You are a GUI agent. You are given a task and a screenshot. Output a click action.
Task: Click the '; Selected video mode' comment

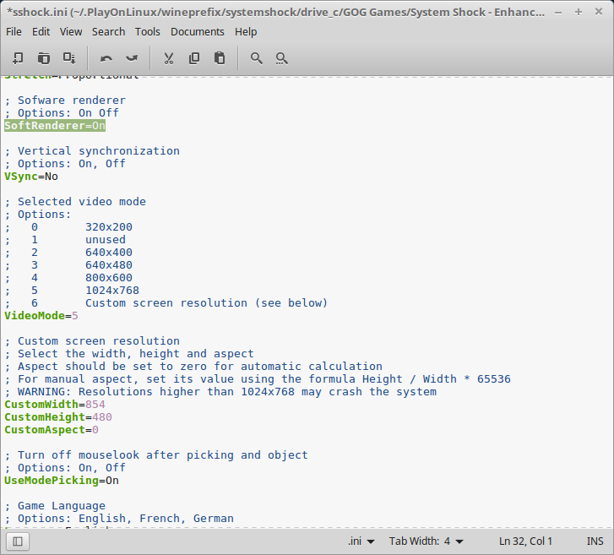pos(75,202)
